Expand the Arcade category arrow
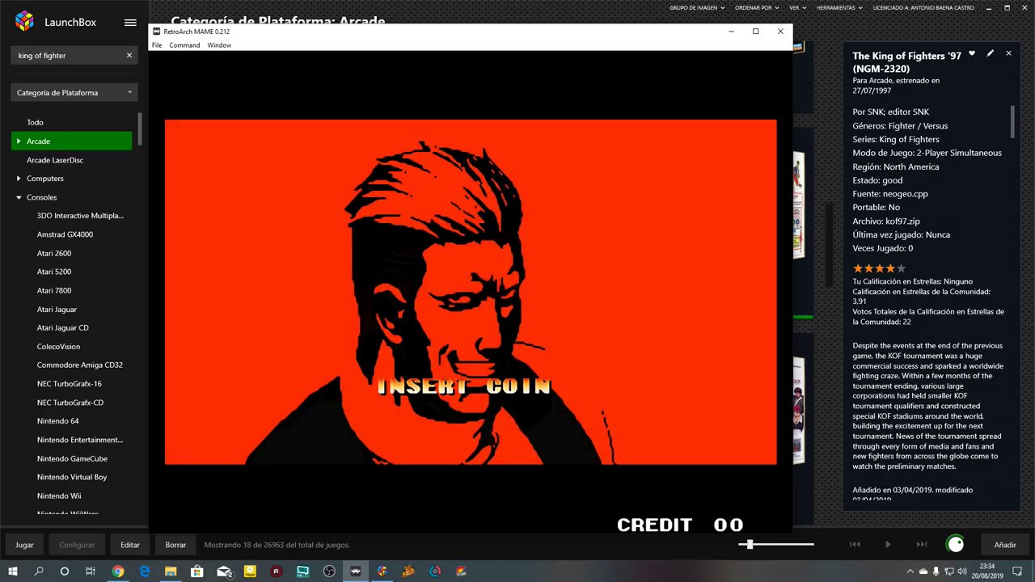Screen dimensions: 1035x582 tap(19, 141)
